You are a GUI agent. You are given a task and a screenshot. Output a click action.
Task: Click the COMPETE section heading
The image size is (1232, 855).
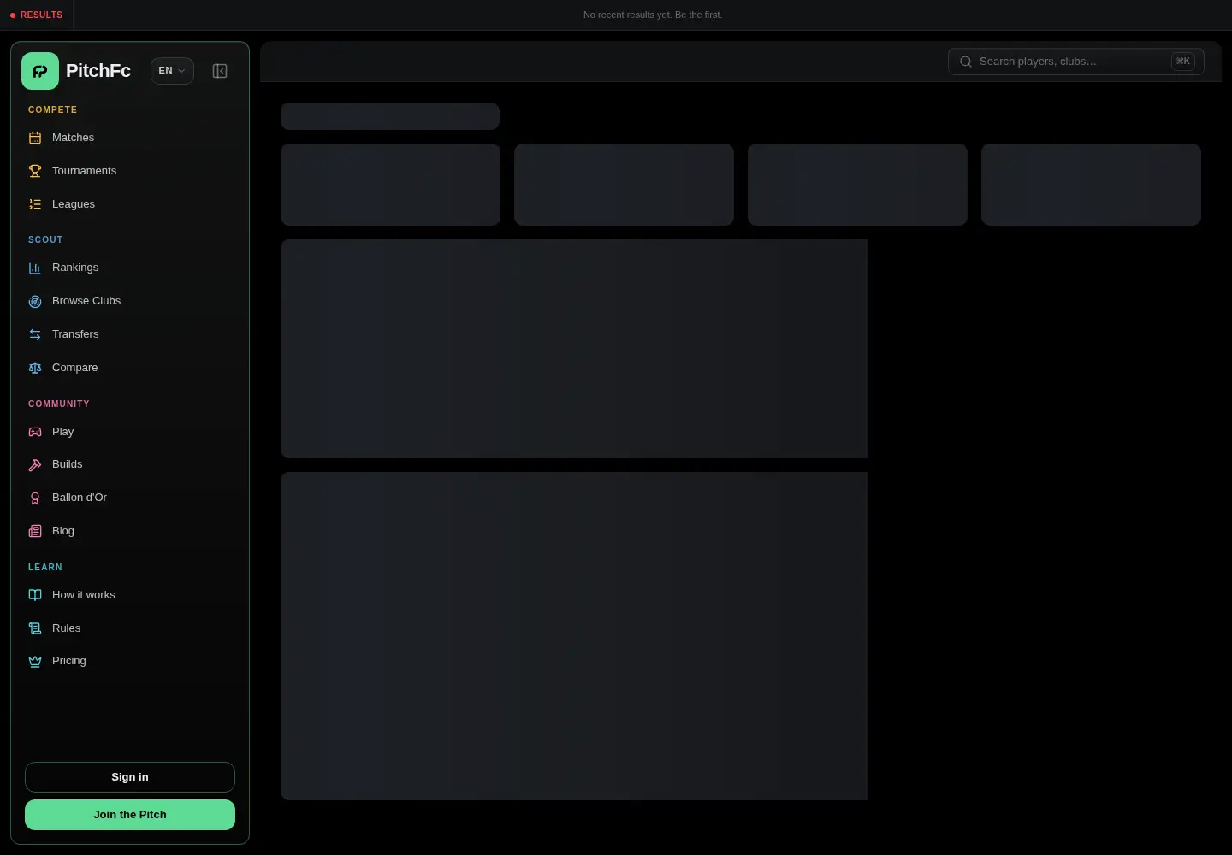(52, 110)
